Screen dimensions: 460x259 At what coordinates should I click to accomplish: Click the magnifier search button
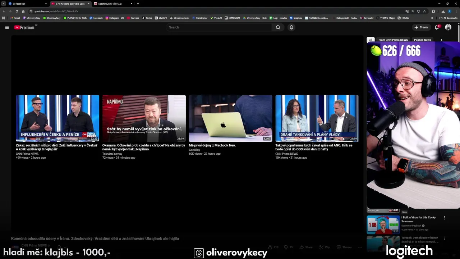pos(278,27)
